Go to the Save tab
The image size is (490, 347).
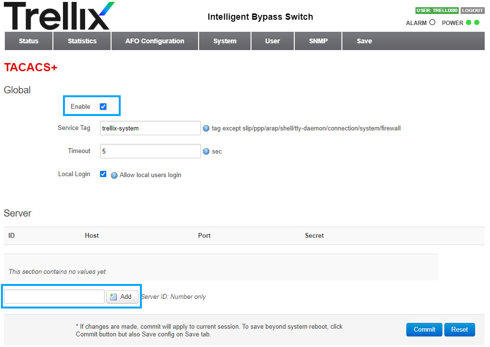[x=364, y=41]
